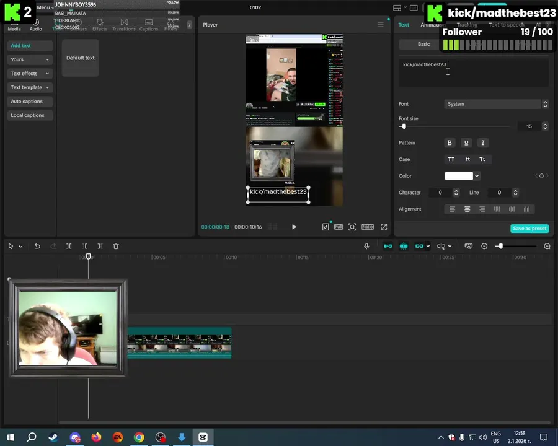Screen dimensions: 558x446
Task: Add a color keyframe diamond
Action: (541, 176)
